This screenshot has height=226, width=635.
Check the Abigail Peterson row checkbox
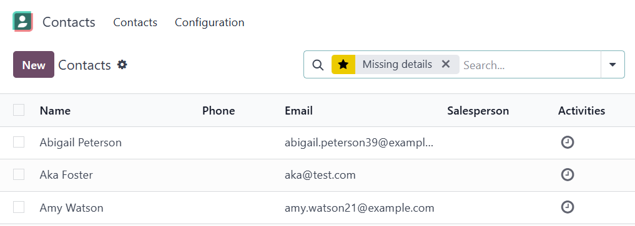[x=19, y=142]
